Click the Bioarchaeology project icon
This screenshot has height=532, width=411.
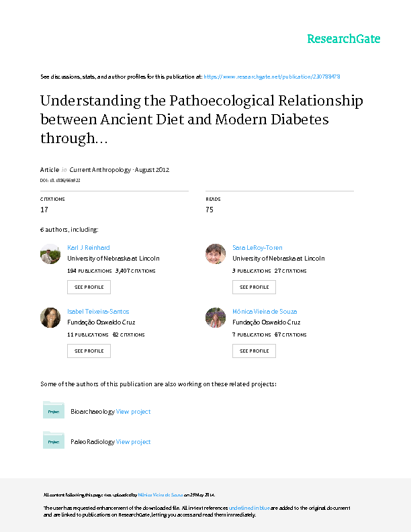53,410
